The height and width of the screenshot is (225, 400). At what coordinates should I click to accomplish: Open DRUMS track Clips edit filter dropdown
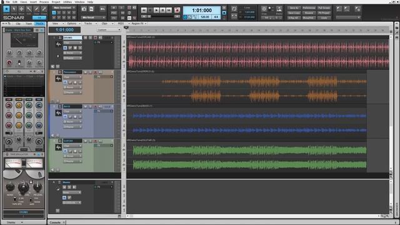(x=72, y=42)
